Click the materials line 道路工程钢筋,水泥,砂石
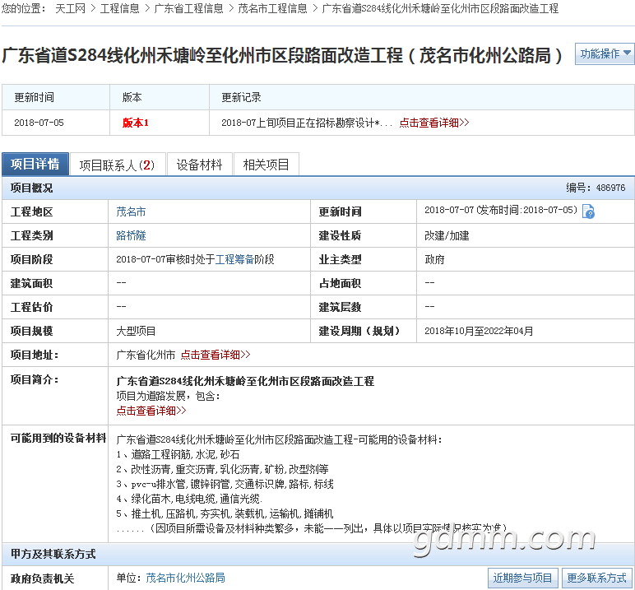The height and width of the screenshot is (590, 635). pos(178,455)
